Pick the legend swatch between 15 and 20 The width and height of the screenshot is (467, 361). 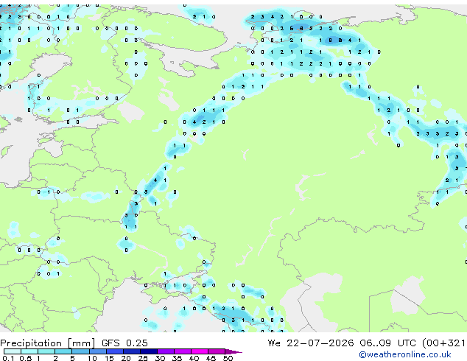coord(115,351)
